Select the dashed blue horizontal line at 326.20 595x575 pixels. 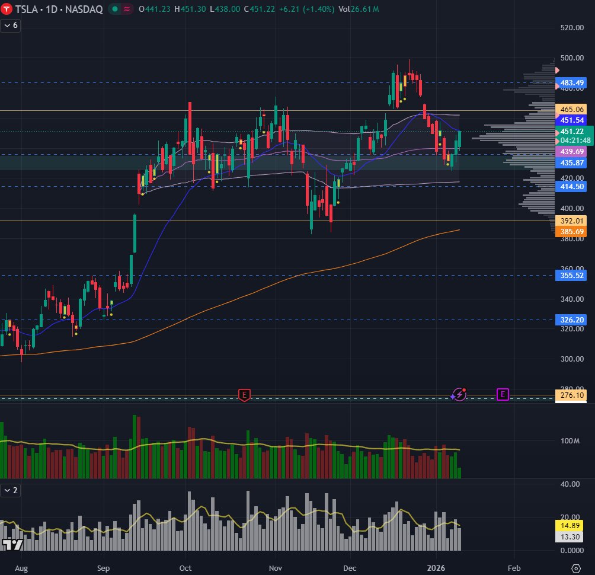click(x=277, y=320)
